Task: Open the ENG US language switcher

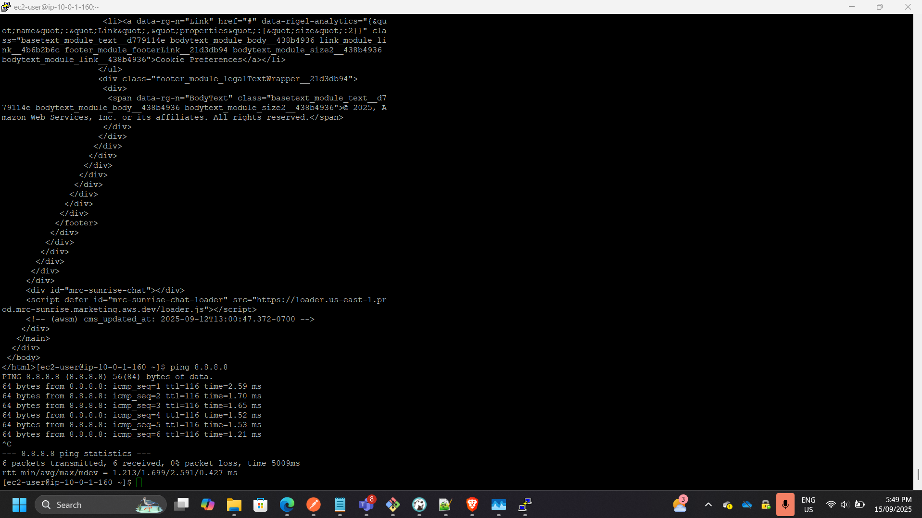Action: click(808, 505)
